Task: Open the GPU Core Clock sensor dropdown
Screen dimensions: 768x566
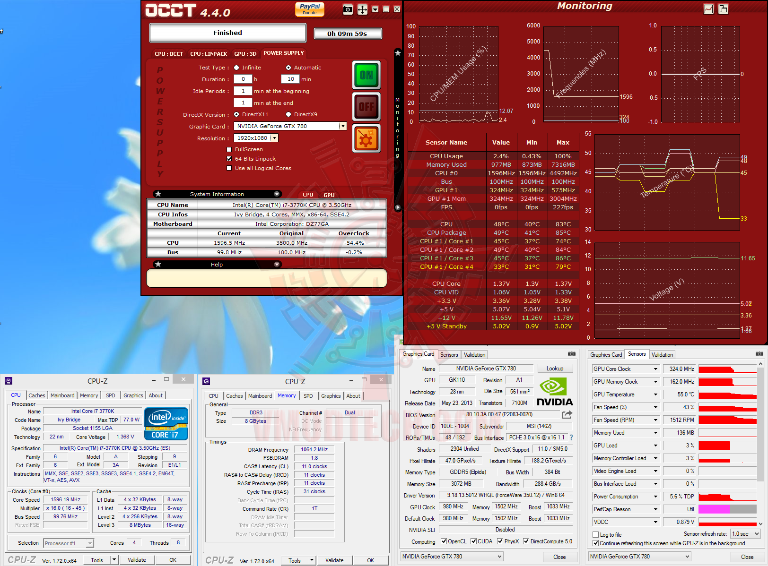Action: coord(655,369)
